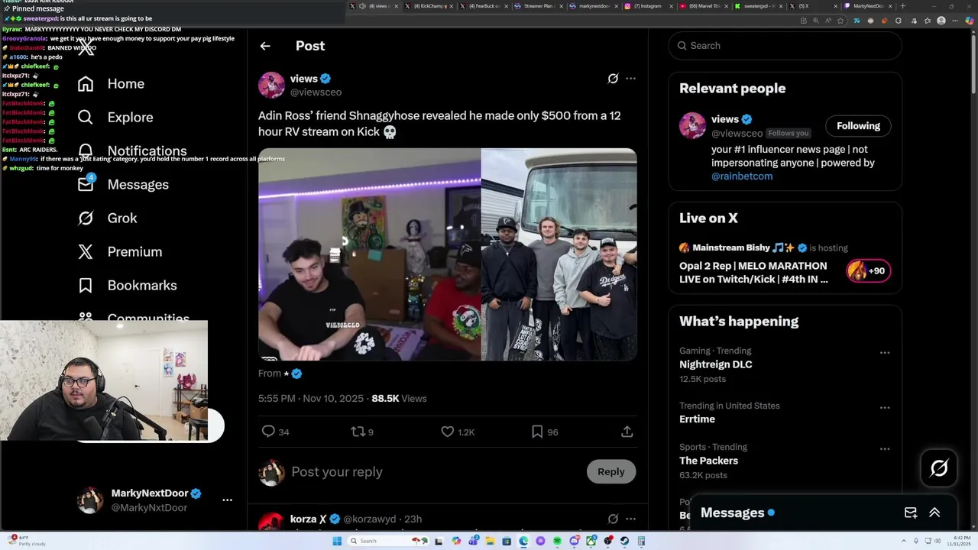The width and height of the screenshot is (978, 550).
Task: Open Calculator from the taskbar
Action: (641, 542)
